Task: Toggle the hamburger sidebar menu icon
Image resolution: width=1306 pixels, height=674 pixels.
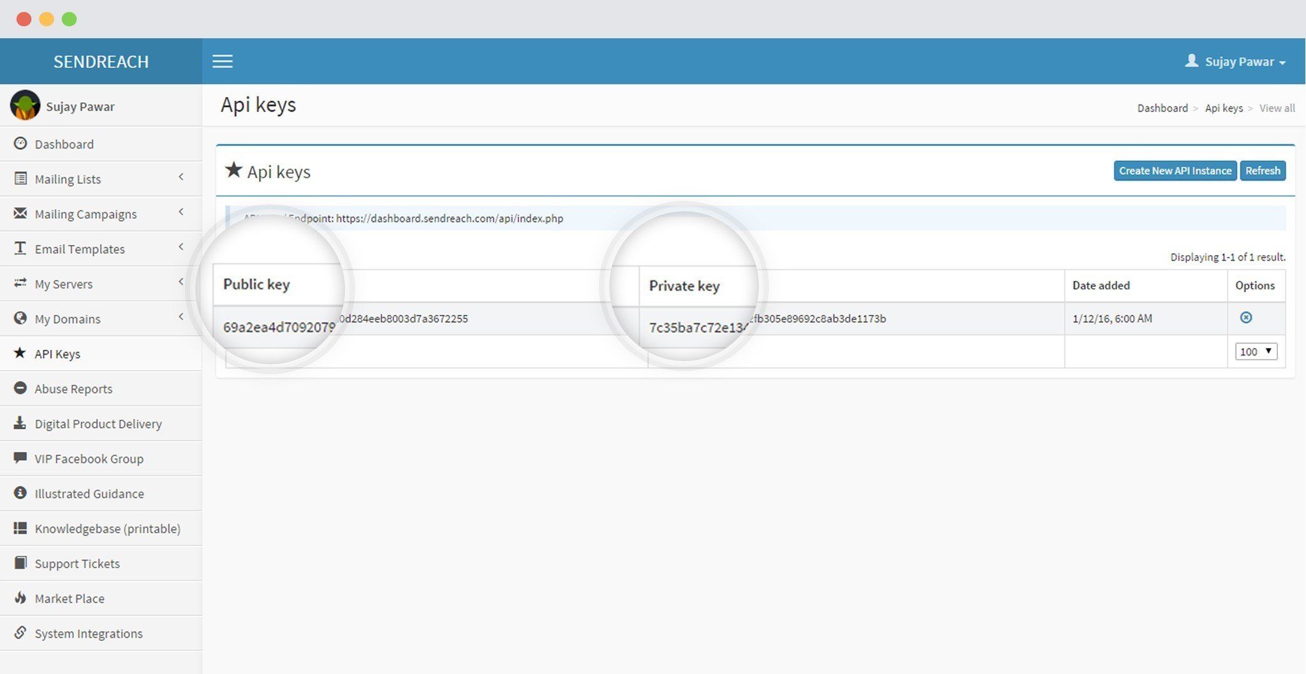Action: (x=223, y=61)
